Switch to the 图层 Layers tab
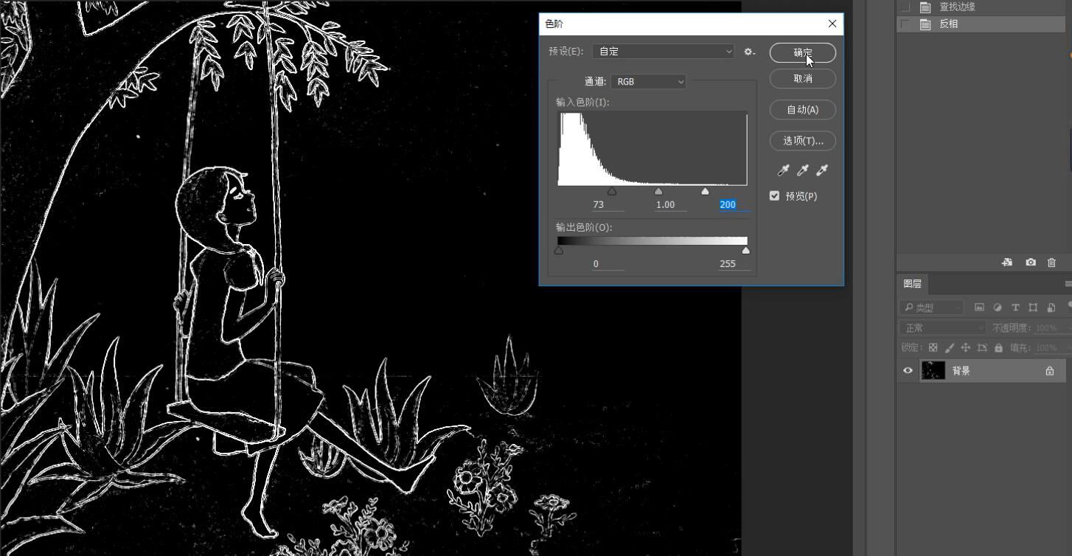The image size is (1072, 556). click(x=913, y=283)
